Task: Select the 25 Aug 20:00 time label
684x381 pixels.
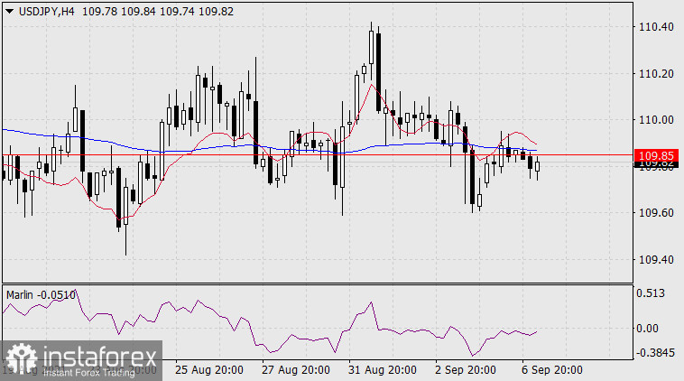Action: pyautogui.click(x=208, y=370)
